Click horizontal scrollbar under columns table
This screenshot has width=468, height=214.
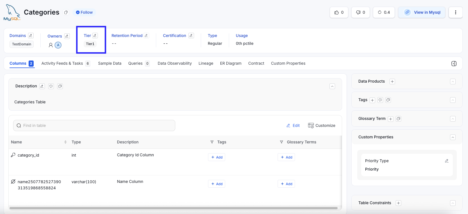[174, 208]
